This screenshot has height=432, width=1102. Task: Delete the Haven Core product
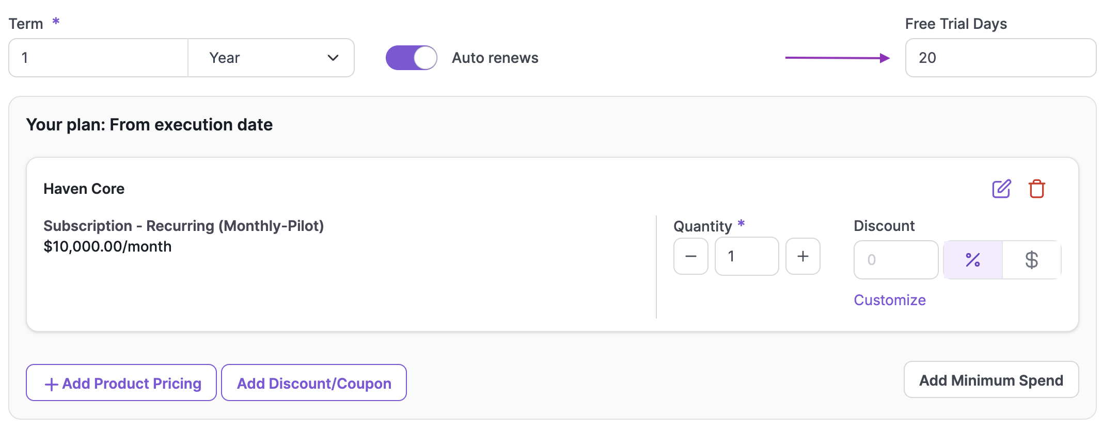[1036, 189]
